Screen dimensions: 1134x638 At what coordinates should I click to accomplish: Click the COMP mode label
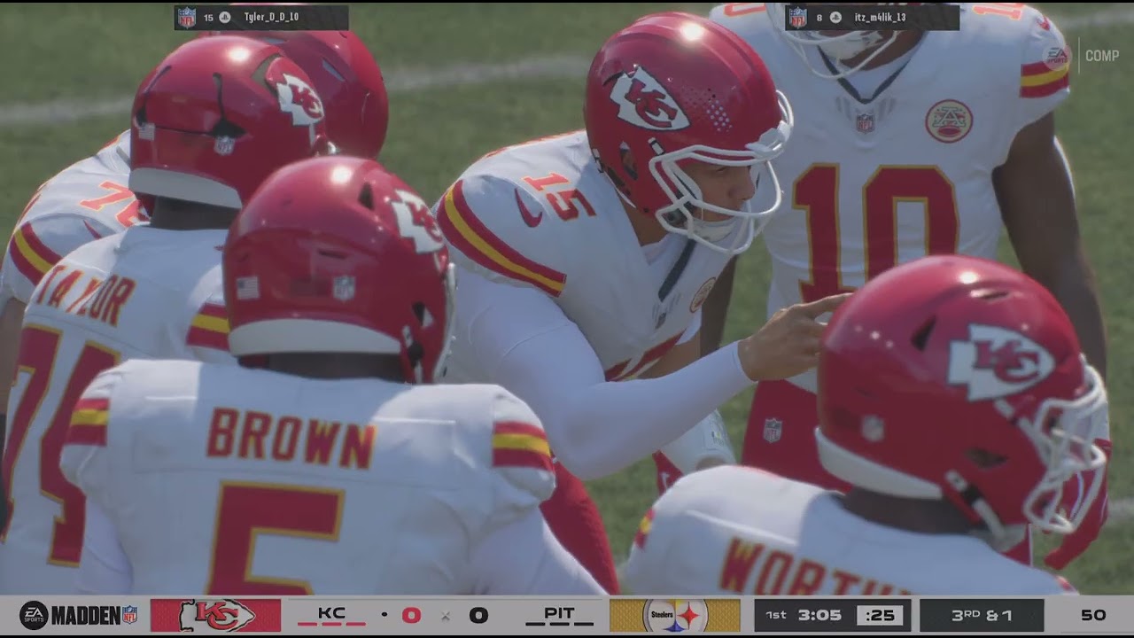tap(1102, 56)
